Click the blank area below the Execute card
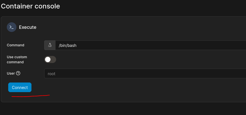 click(123, 109)
